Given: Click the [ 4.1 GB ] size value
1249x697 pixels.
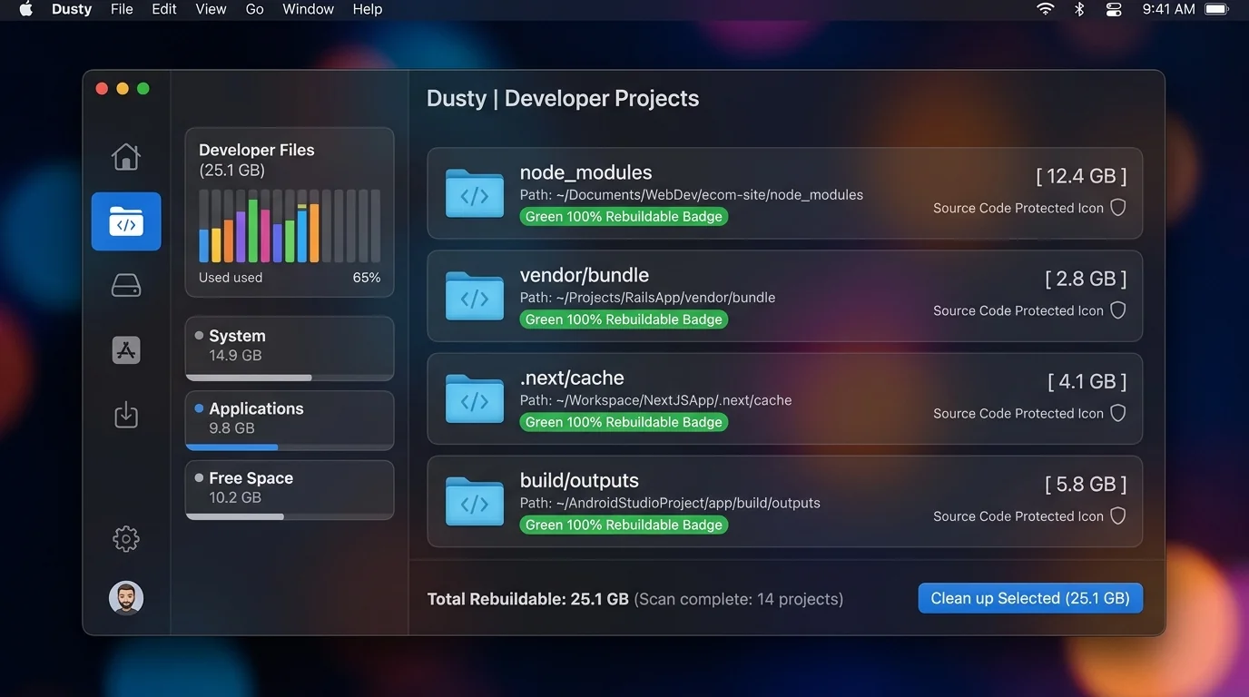Looking at the screenshot, I should click(x=1087, y=381).
